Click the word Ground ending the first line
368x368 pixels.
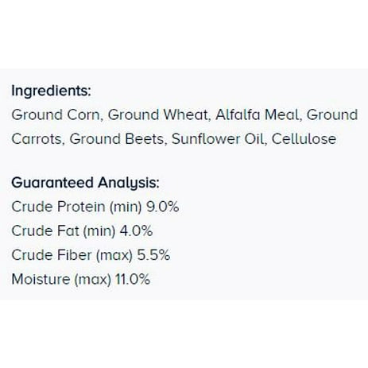point(332,114)
